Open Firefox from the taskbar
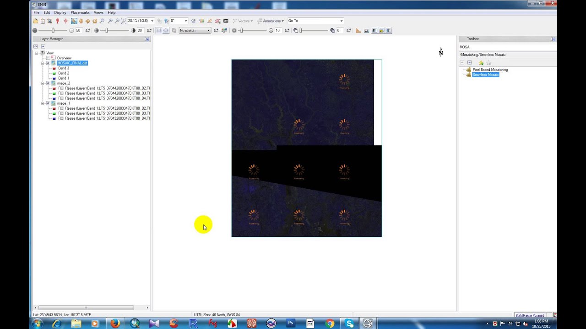 115,324
